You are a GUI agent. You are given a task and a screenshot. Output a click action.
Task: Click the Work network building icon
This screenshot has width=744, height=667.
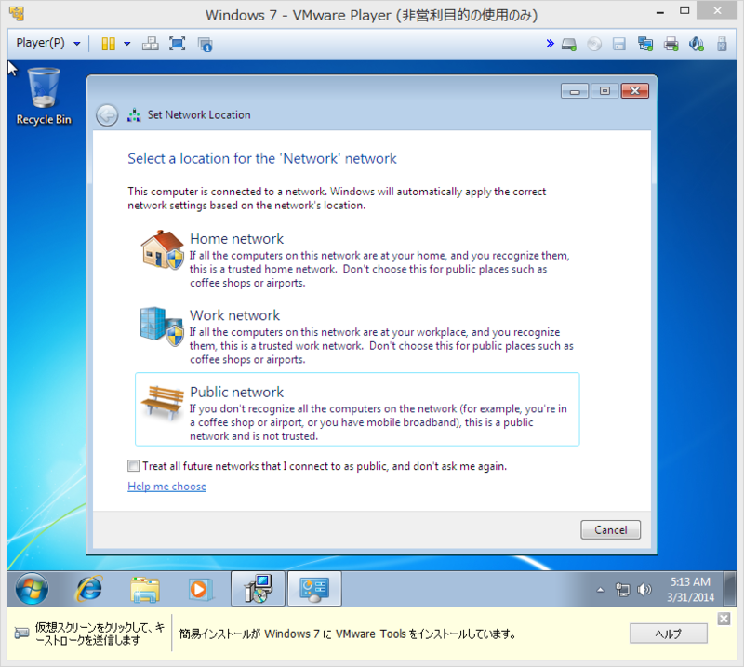(162, 326)
